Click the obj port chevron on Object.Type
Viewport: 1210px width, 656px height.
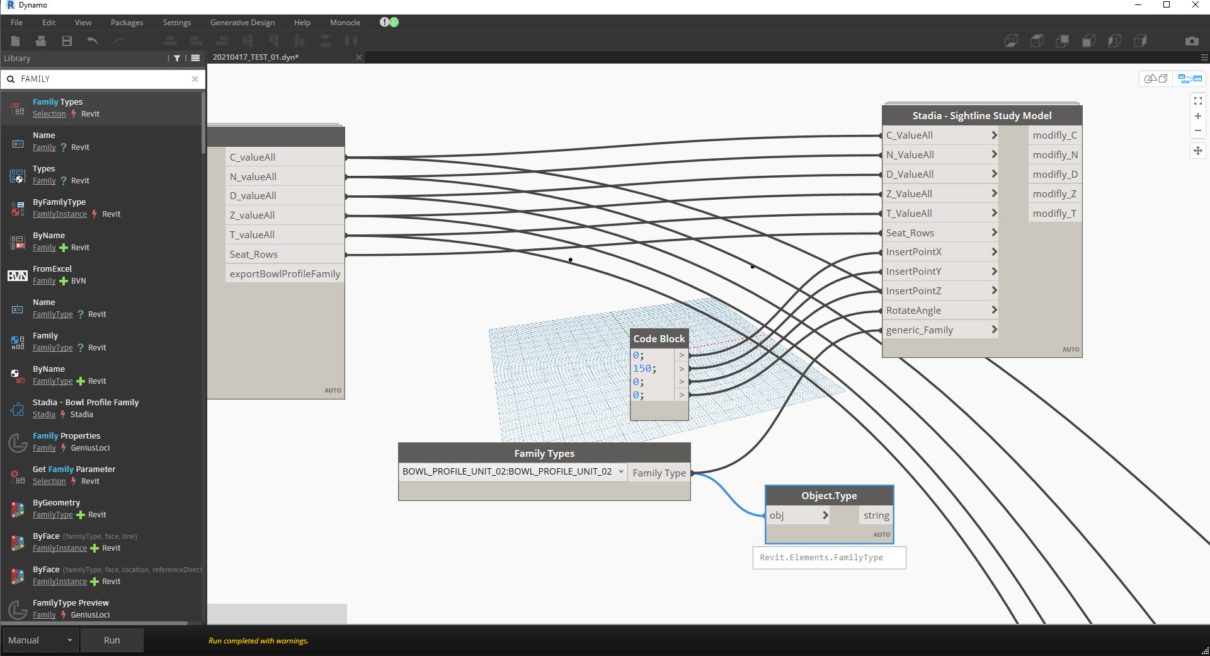pos(825,515)
